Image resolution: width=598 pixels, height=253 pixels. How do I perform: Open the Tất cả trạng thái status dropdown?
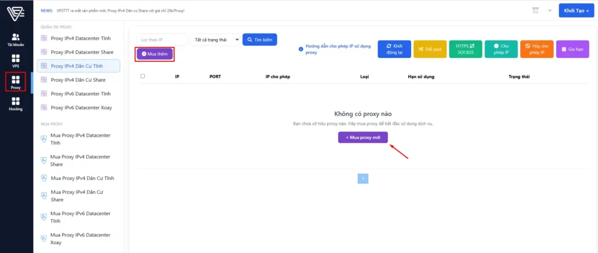click(215, 39)
